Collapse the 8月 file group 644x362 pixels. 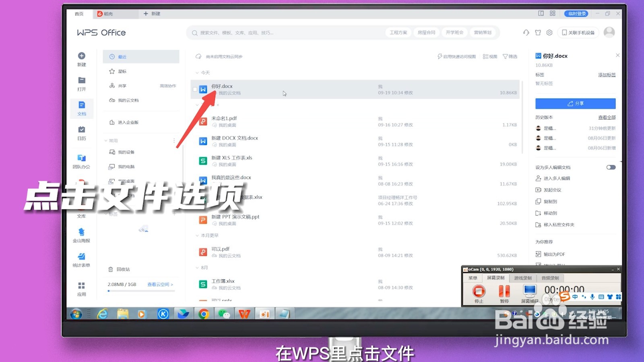coord(197,267)
